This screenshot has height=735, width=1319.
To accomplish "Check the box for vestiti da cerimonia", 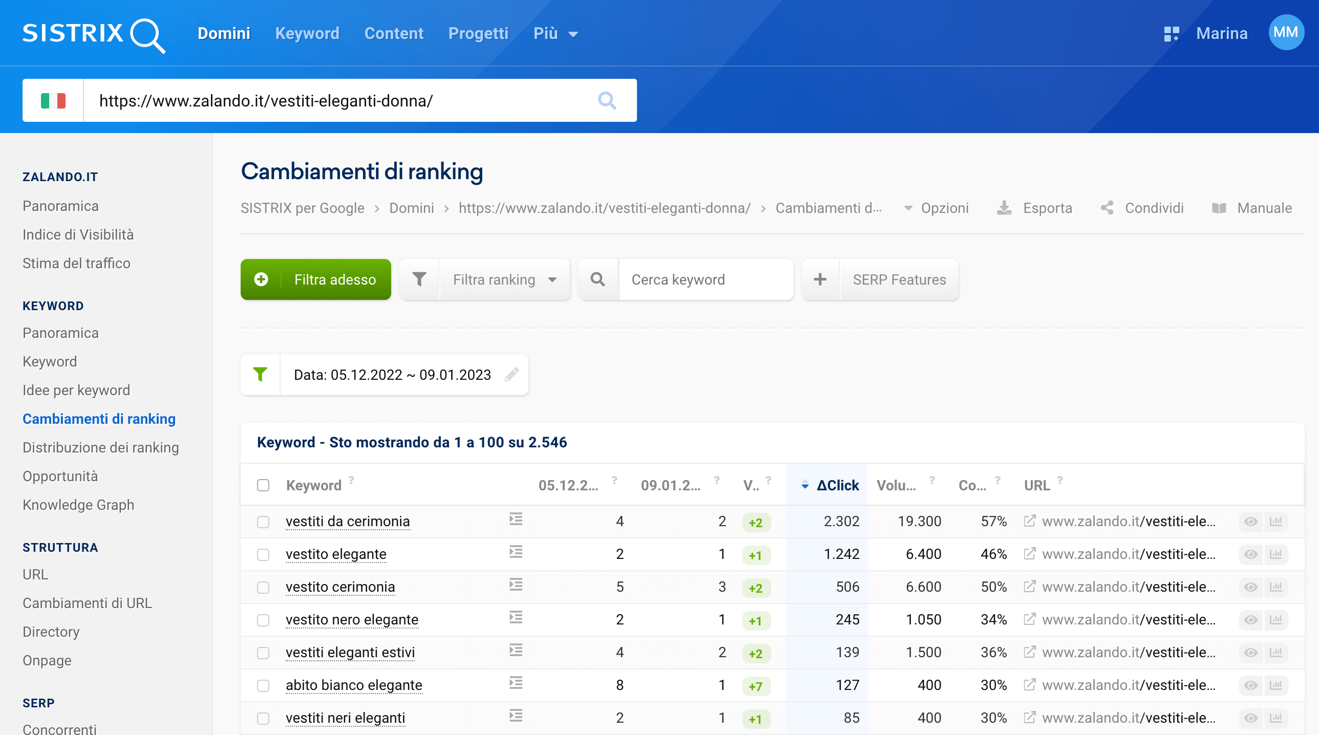I will (x=263, y=522).
